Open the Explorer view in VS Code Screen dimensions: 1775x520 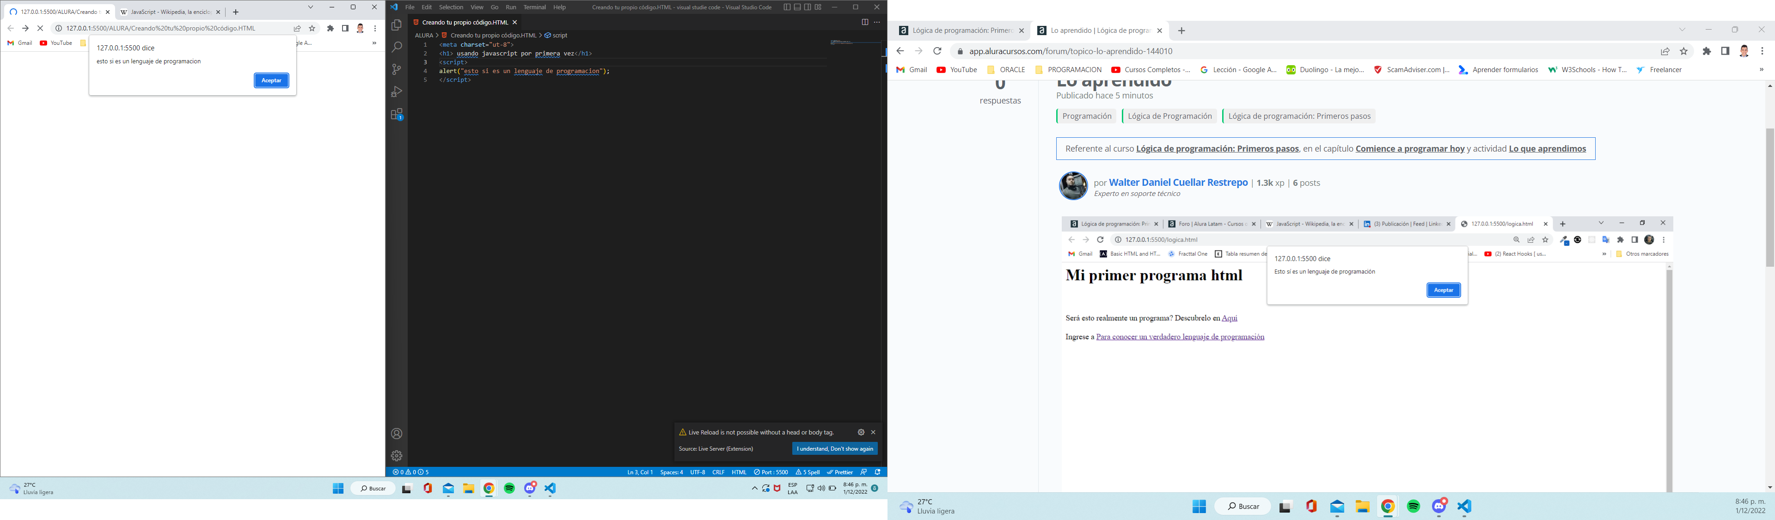[396, 25]
